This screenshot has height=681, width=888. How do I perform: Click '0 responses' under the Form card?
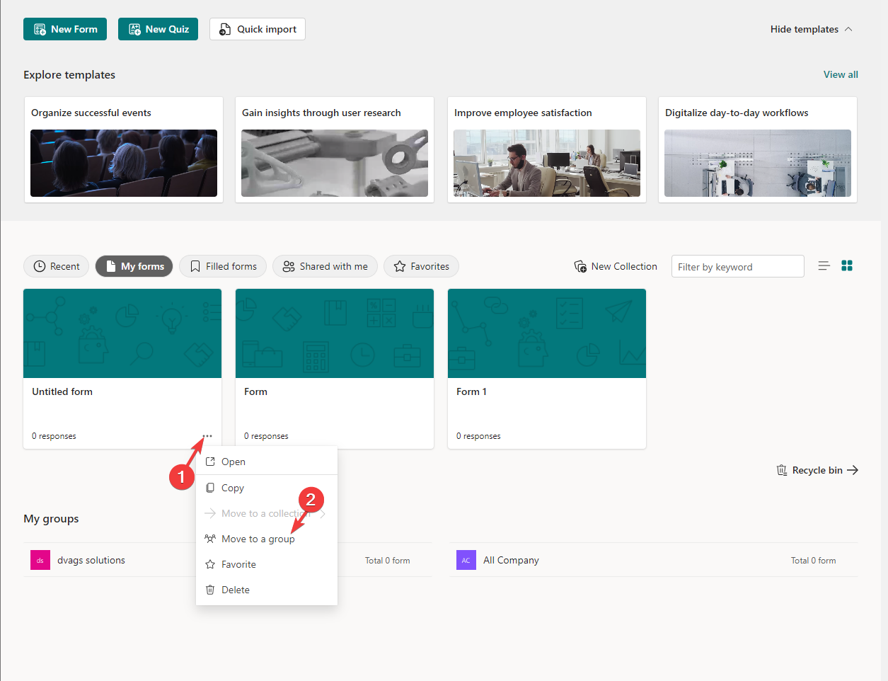click(x=266, y=436)
